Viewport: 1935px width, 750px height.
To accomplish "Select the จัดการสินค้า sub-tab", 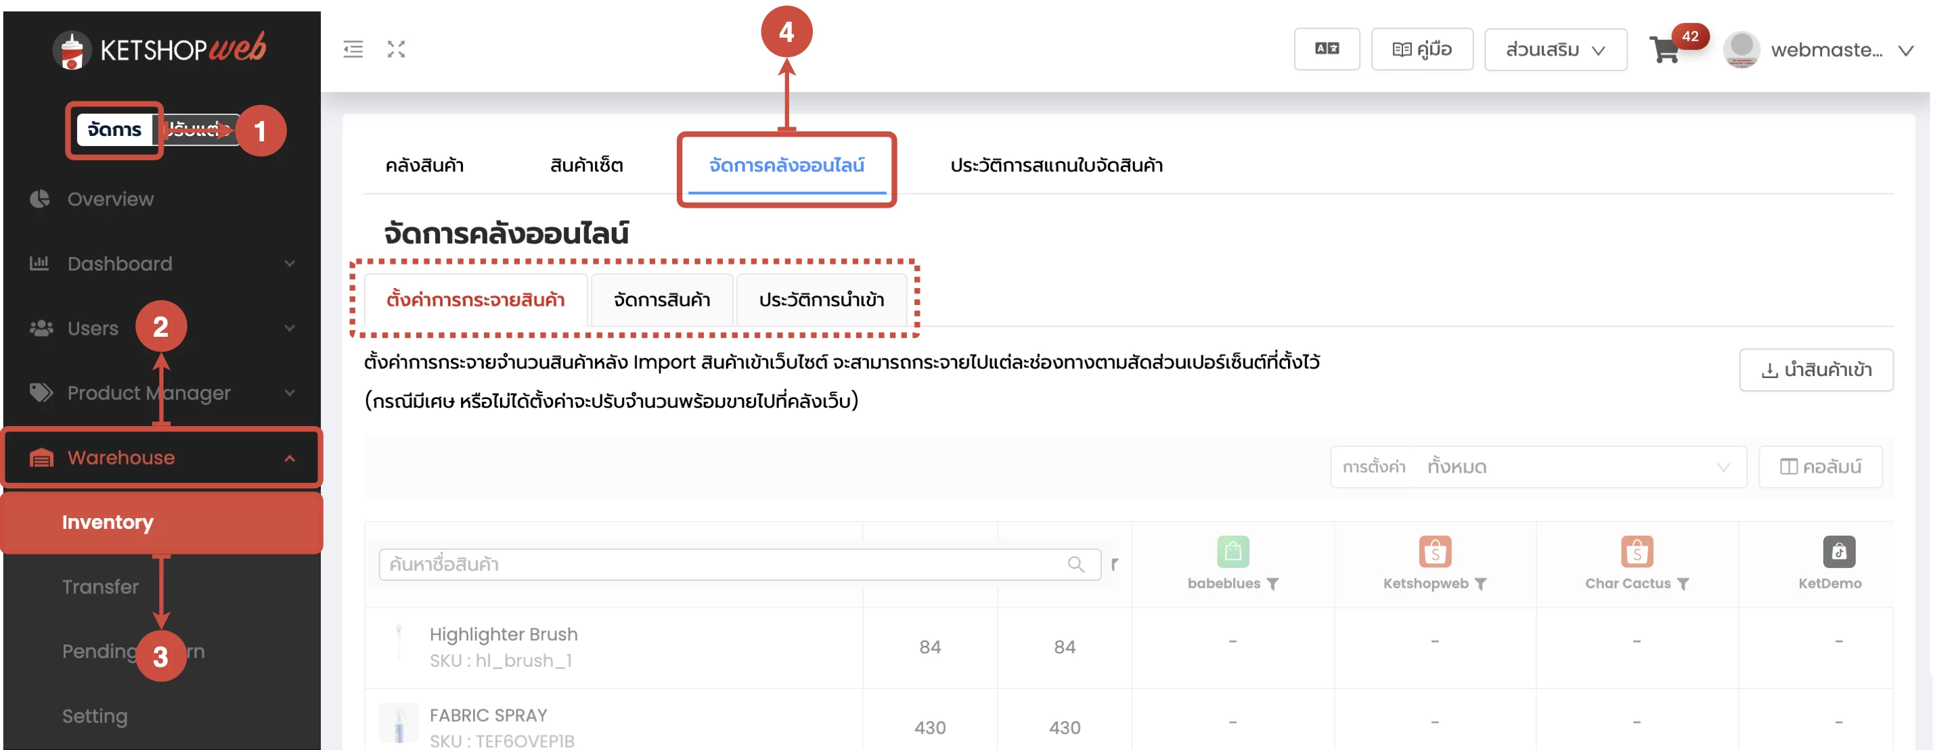I will coord(661,300).
